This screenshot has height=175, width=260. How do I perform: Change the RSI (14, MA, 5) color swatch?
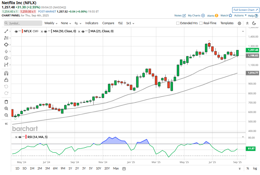(26, 137)
